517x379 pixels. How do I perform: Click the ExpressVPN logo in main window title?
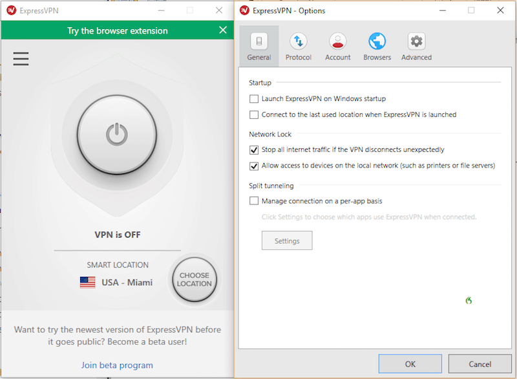11,10
